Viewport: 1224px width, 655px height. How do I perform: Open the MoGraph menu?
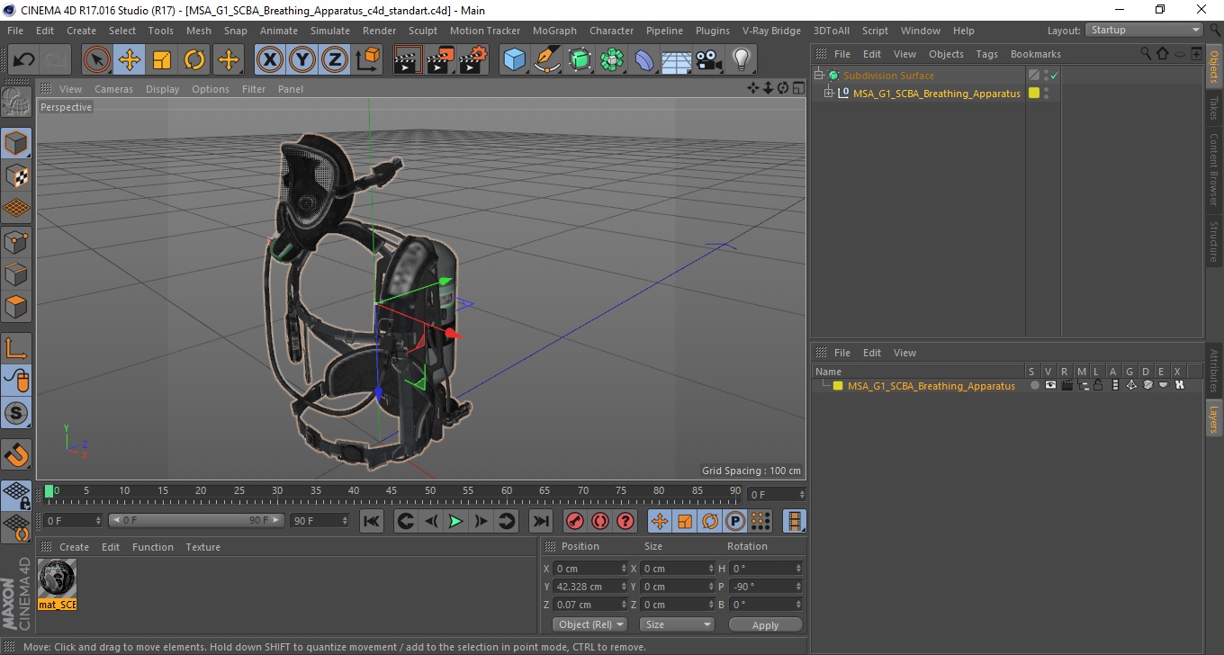tap(554, 31)
